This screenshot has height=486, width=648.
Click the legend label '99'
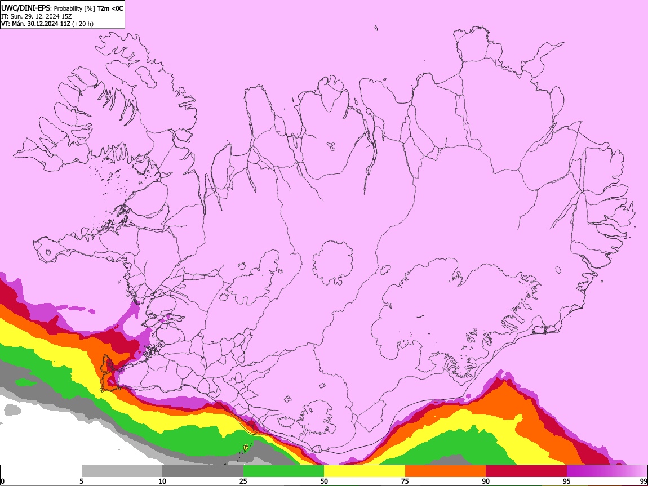(643, 481)
